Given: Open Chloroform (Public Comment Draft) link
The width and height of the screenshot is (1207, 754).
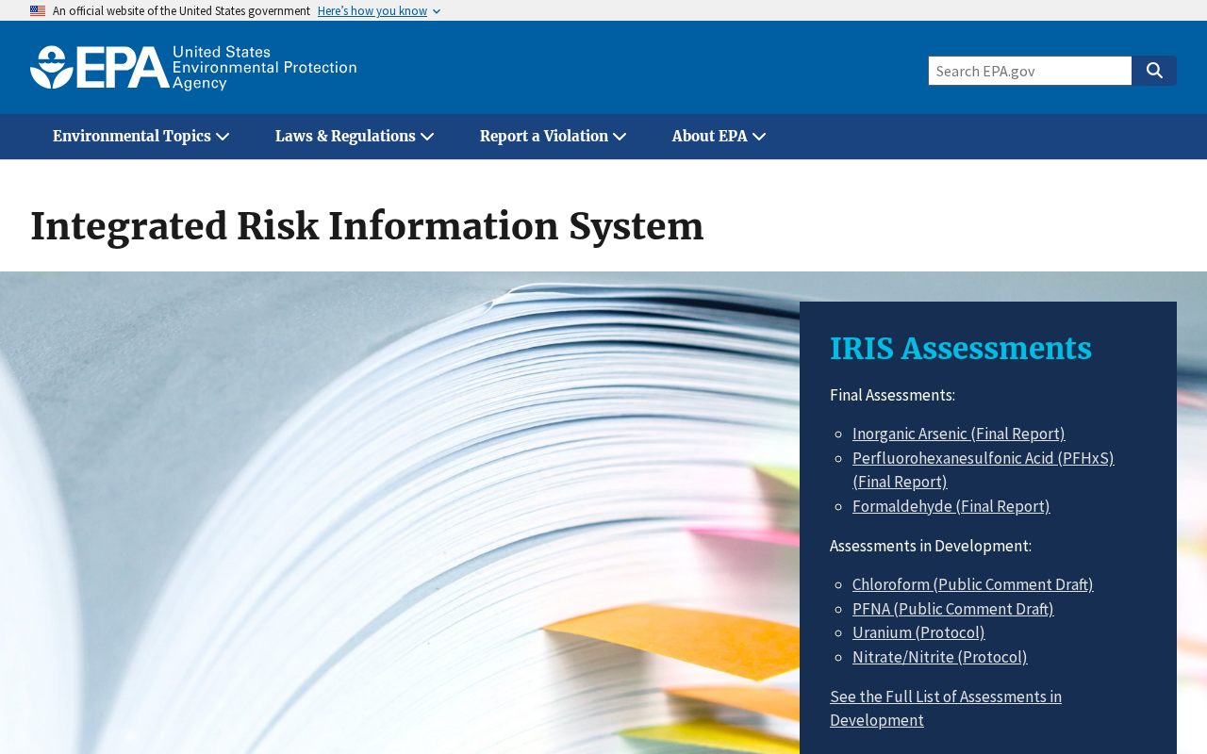Looking at the screenshot, I should 973,584.
